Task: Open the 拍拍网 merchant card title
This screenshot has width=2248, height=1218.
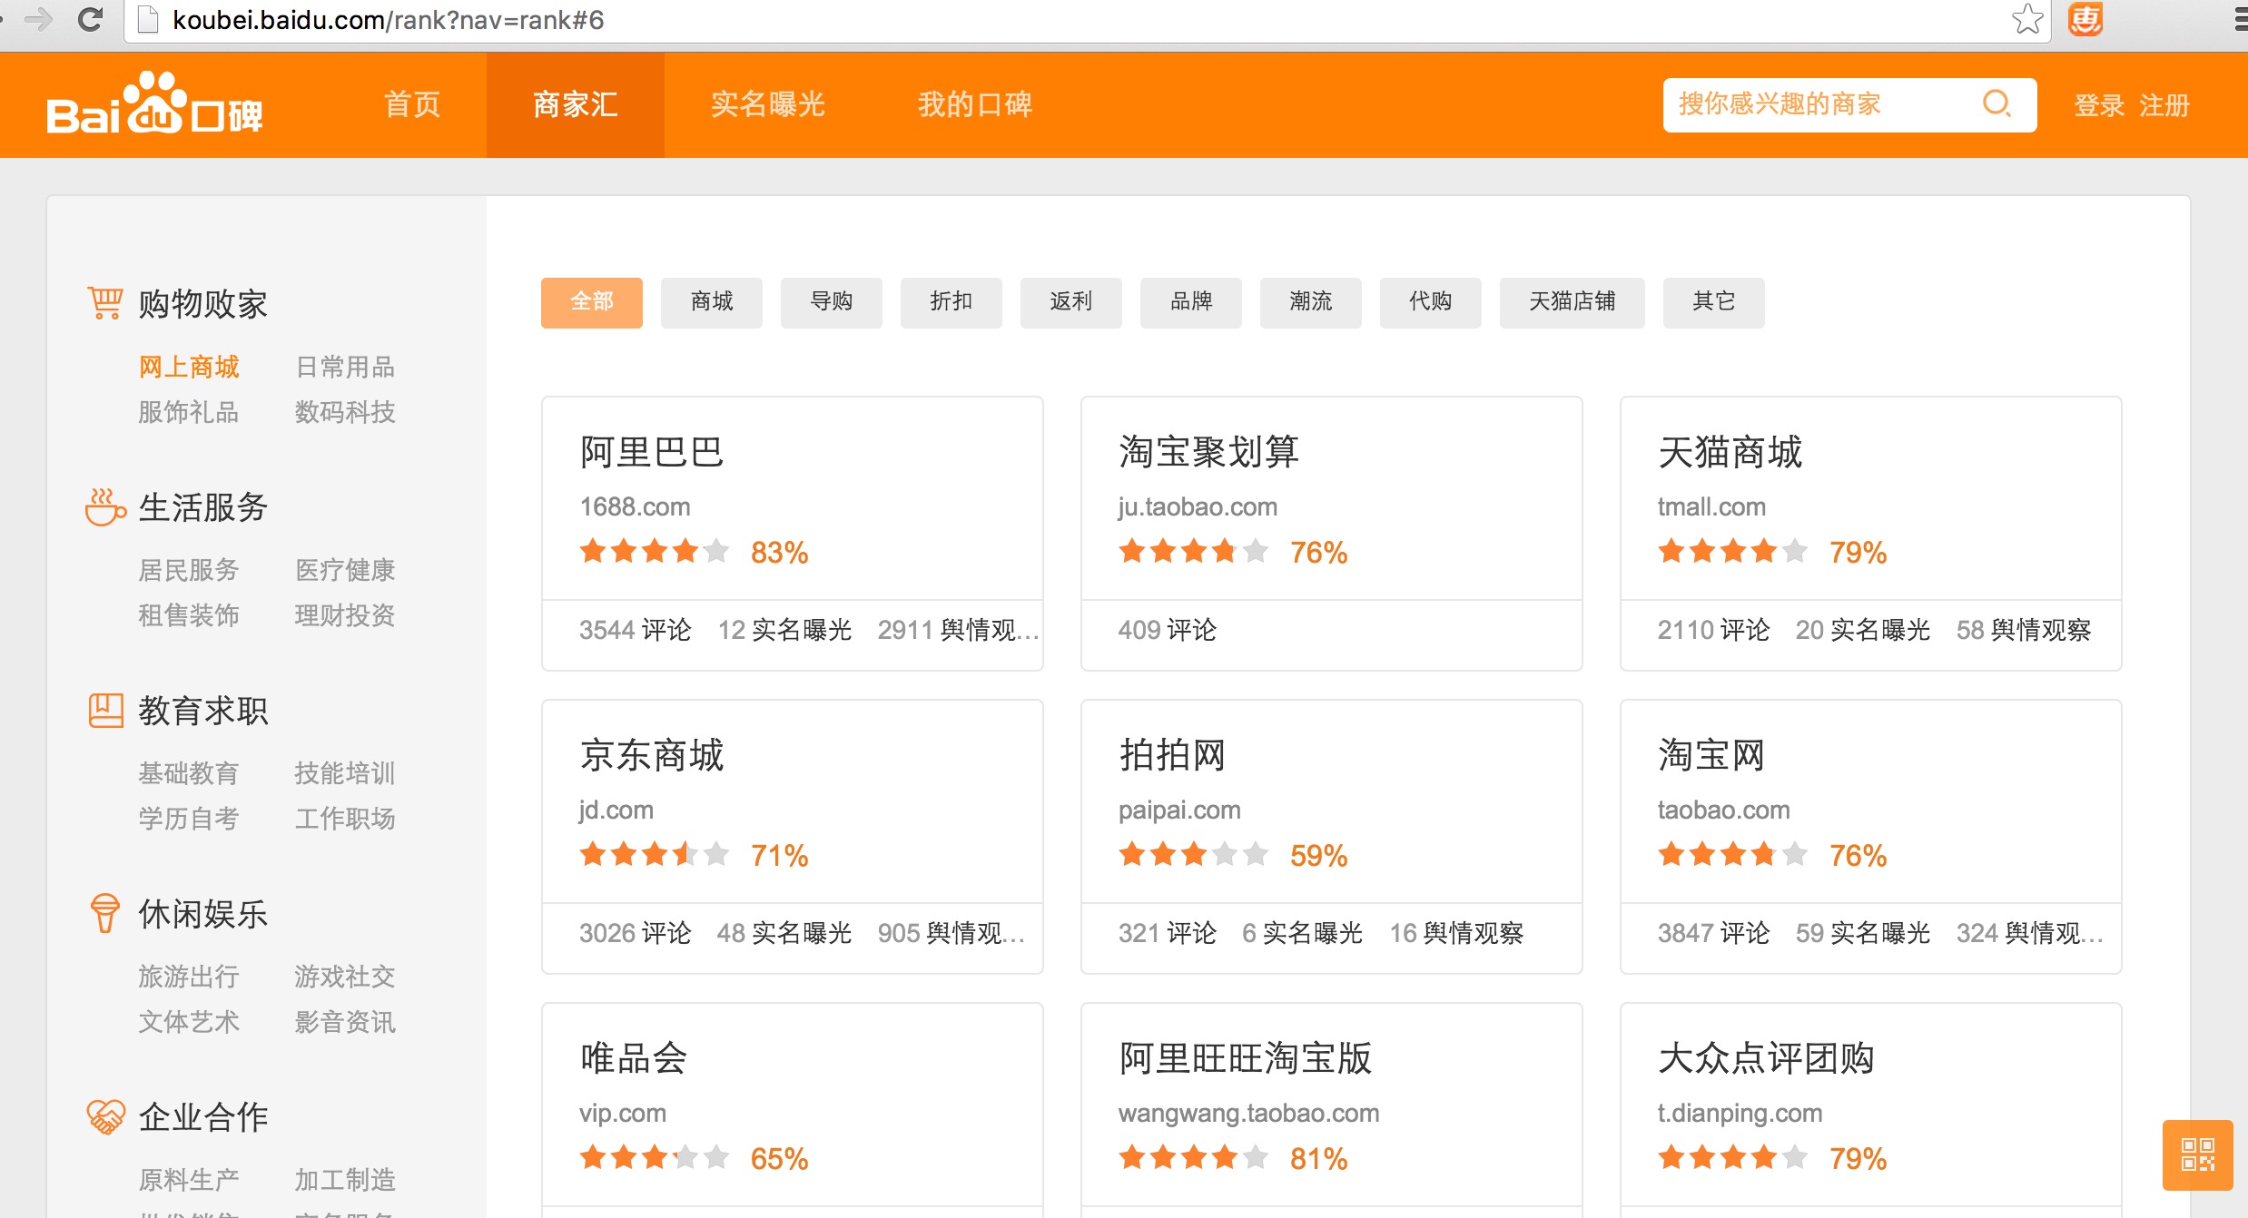Action: 1173,755
